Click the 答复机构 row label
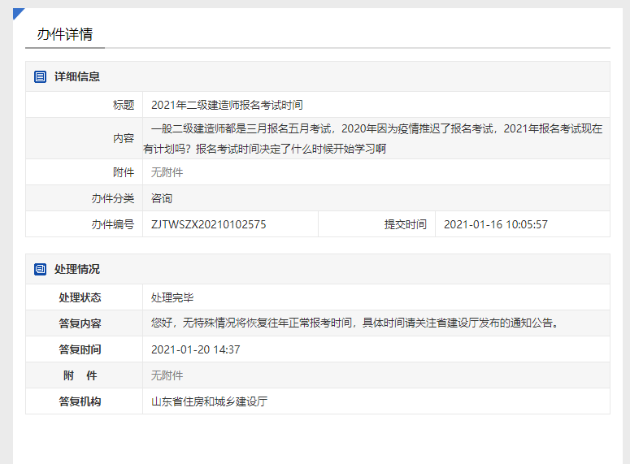This screenshot has width=630, height=464. coord(80,401)
